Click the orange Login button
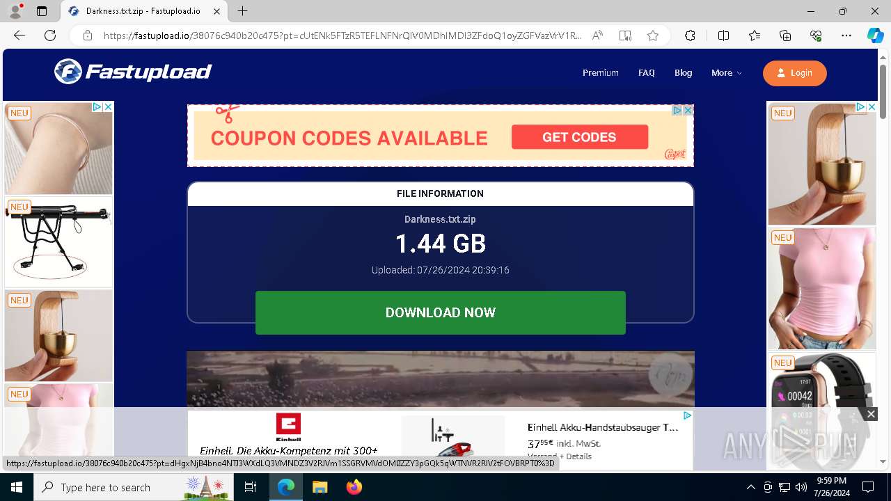 tap(795, 73)
